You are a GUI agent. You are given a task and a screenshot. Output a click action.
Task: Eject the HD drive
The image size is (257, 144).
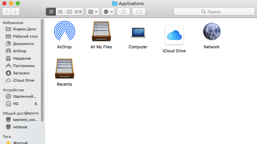click(x=36, y=104)
